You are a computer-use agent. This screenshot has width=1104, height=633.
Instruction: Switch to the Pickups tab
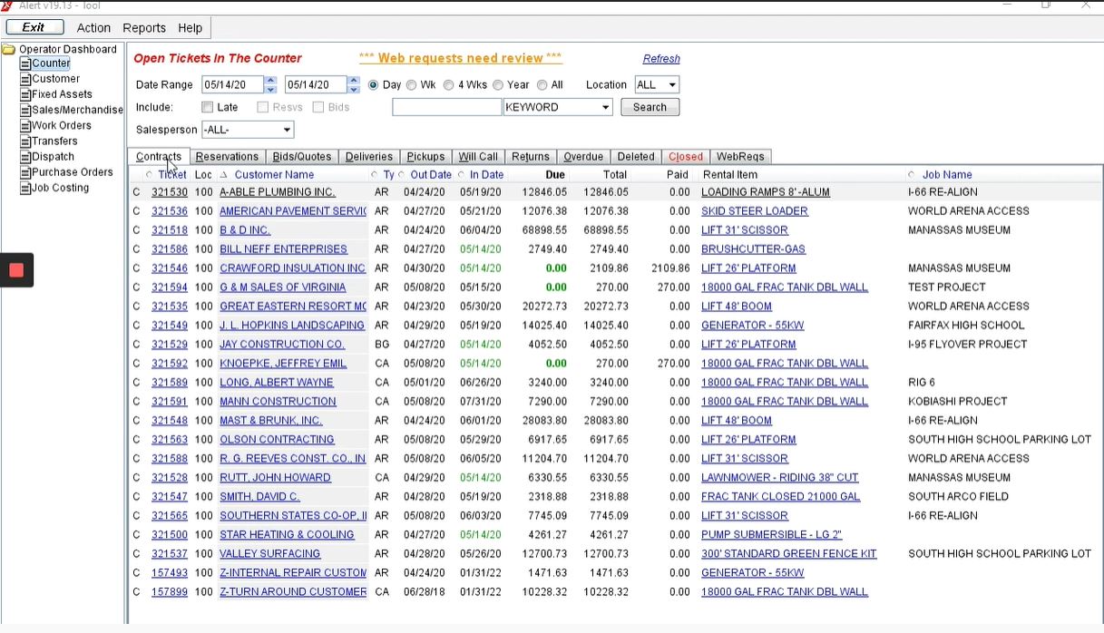pyautogui.click(x=425, y=157)
